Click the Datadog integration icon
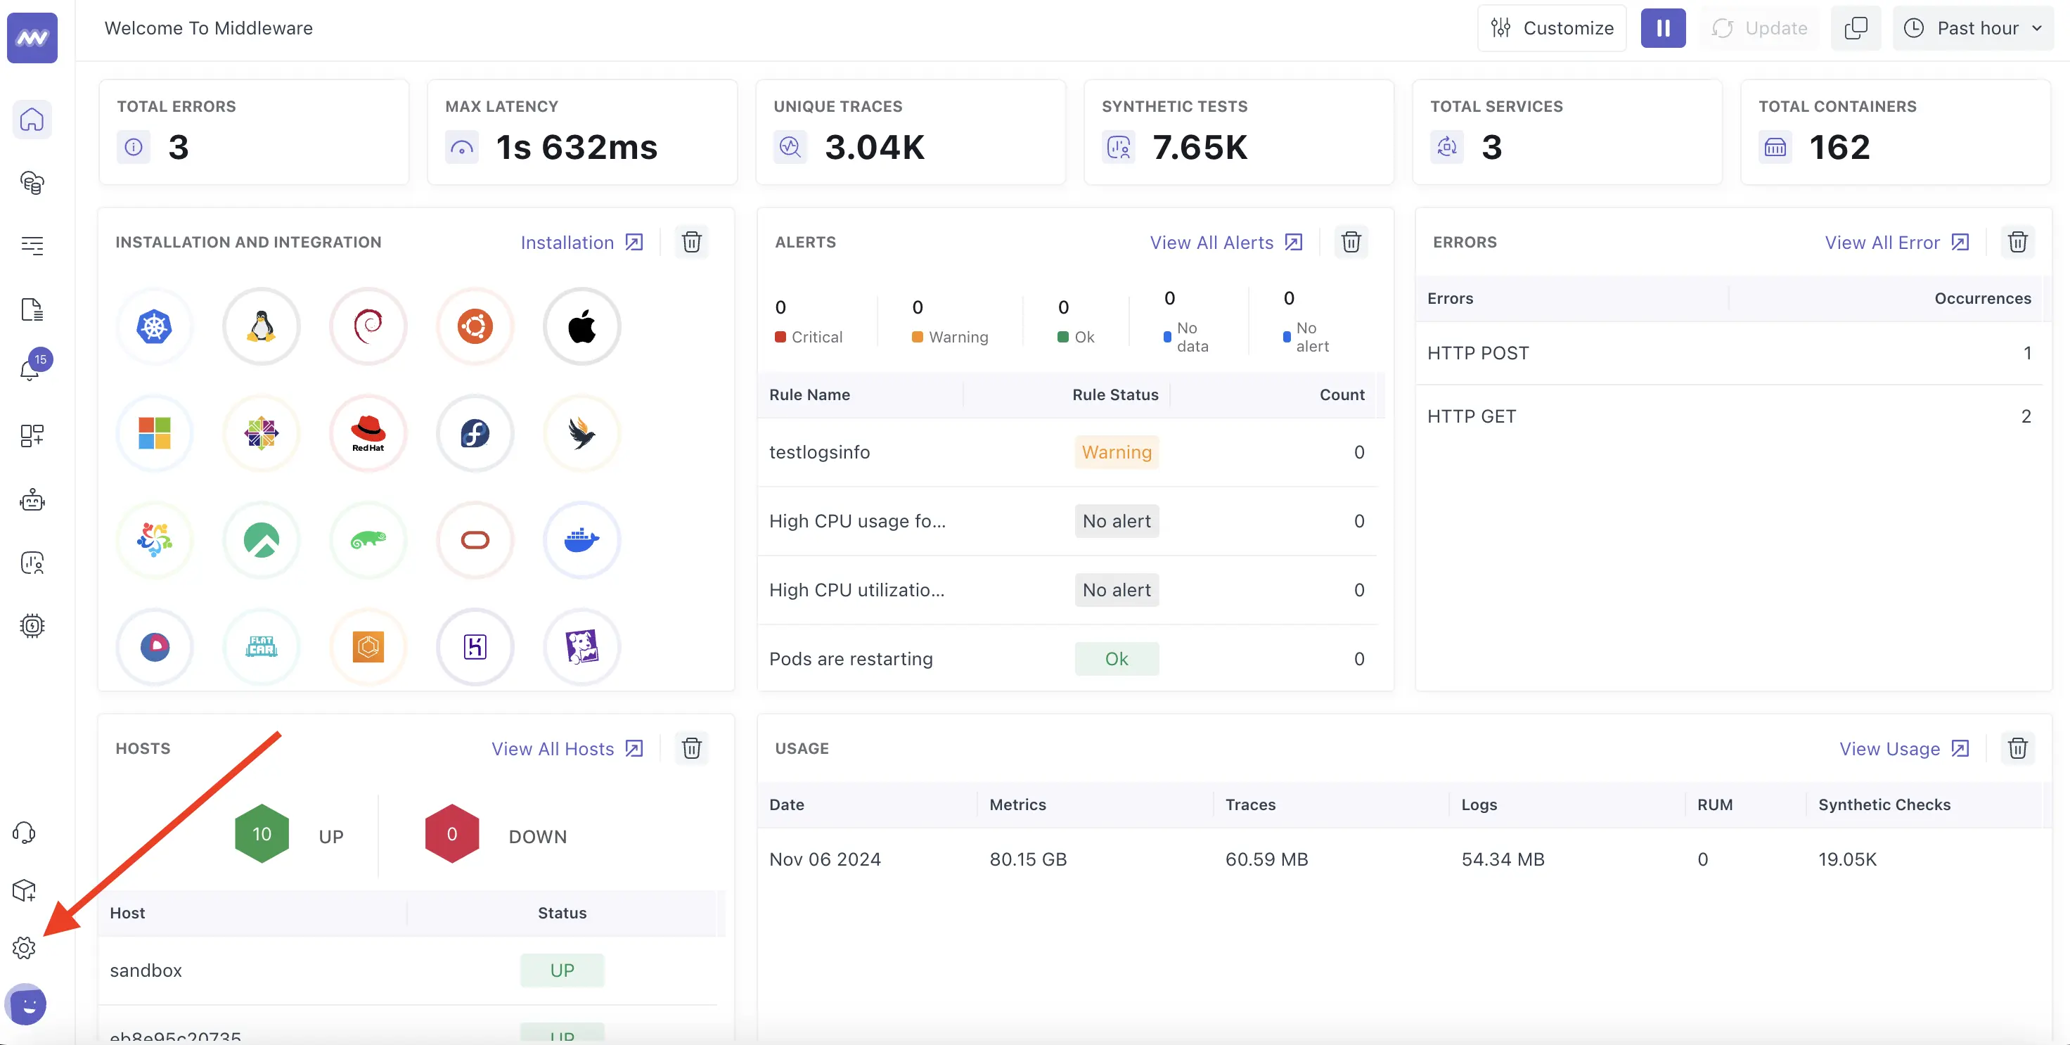 [x=581, y=646]
